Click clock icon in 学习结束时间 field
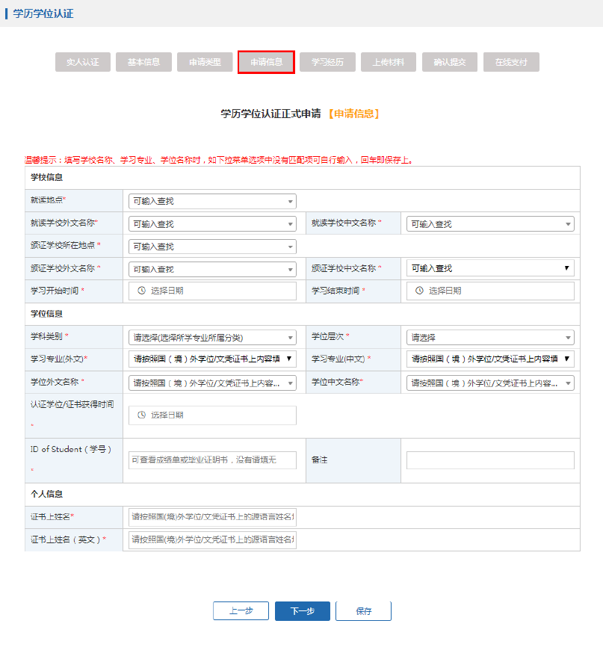603x659 pixels. 419,291
